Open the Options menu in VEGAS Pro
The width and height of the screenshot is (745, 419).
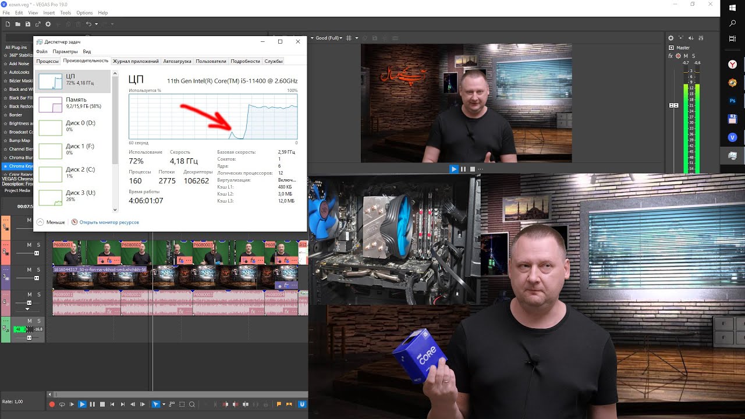84,13
